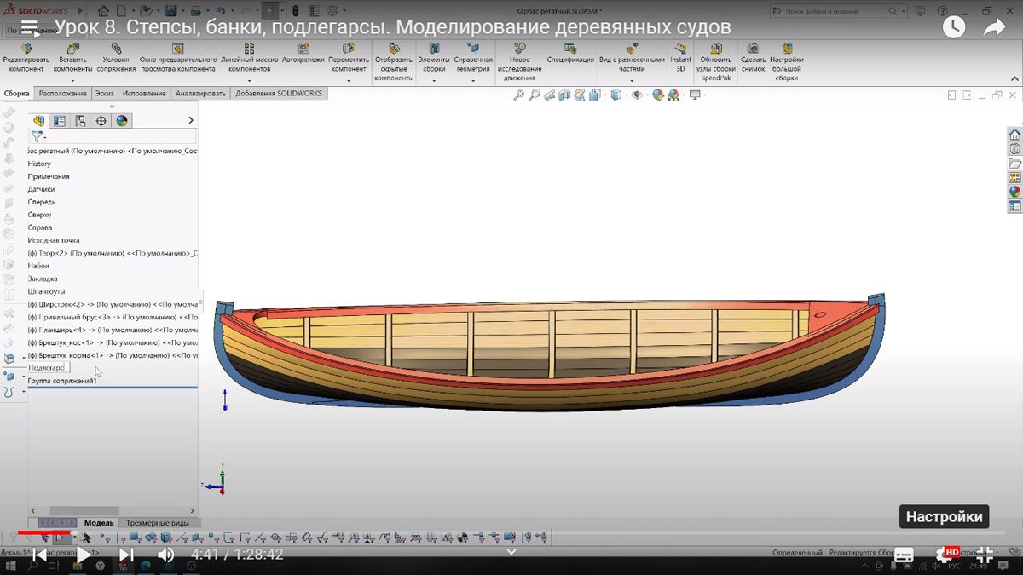Click Настройки большой сборки tool

[x=786, y=63]
